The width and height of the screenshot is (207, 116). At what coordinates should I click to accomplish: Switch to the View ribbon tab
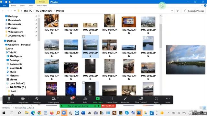[31, 5]
